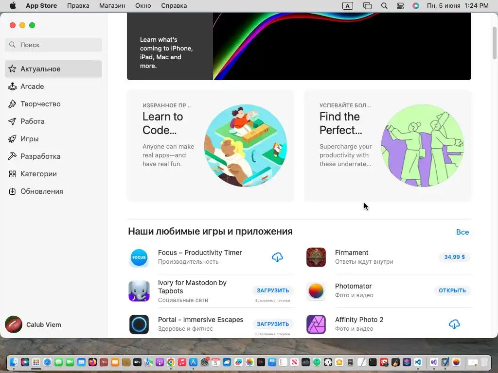The height and width of the screenshot is (373, 498).
Task: Click Загрузить for Ivory for Mastodon
Action: coord(273,290)
